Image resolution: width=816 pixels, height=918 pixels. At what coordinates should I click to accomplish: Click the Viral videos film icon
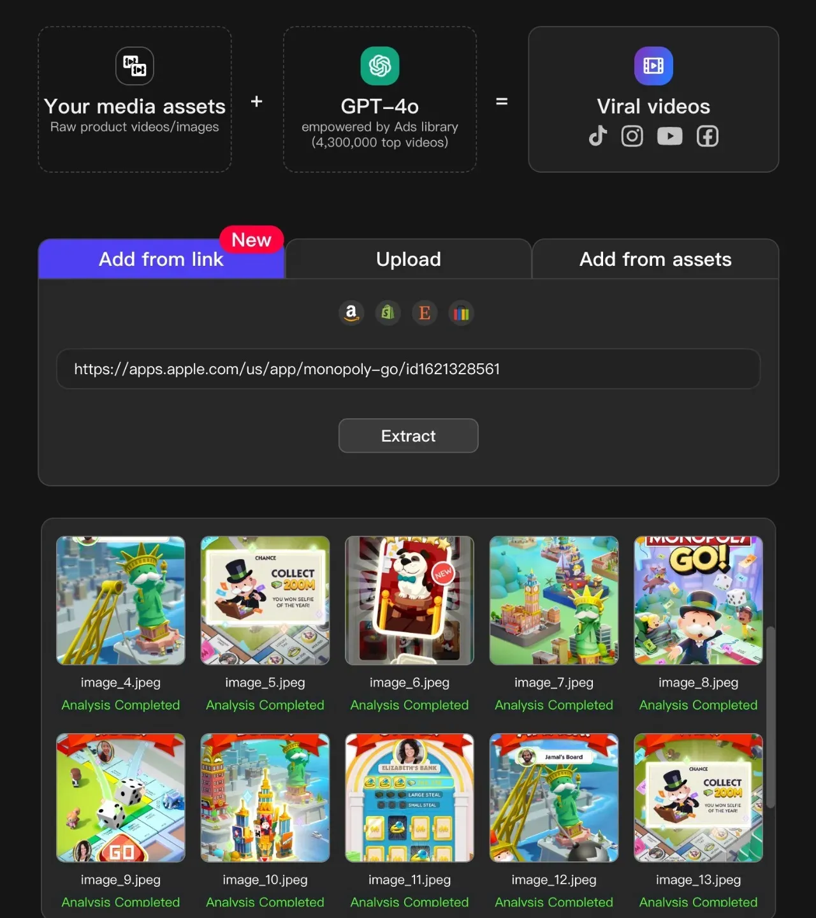pos(653,66)
